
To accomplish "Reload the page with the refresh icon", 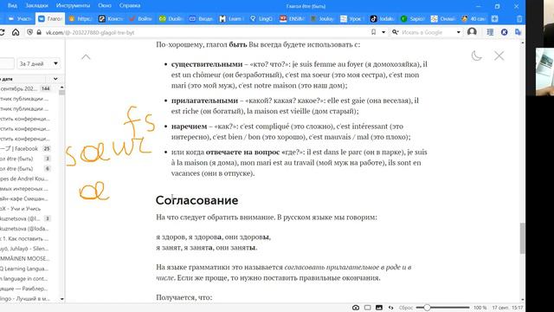I will (3, 32).
